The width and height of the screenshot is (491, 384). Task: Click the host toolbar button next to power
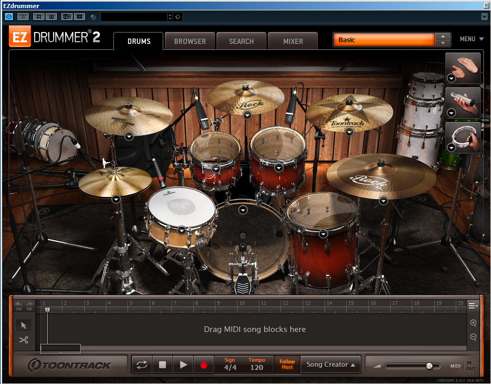[23, 17]
